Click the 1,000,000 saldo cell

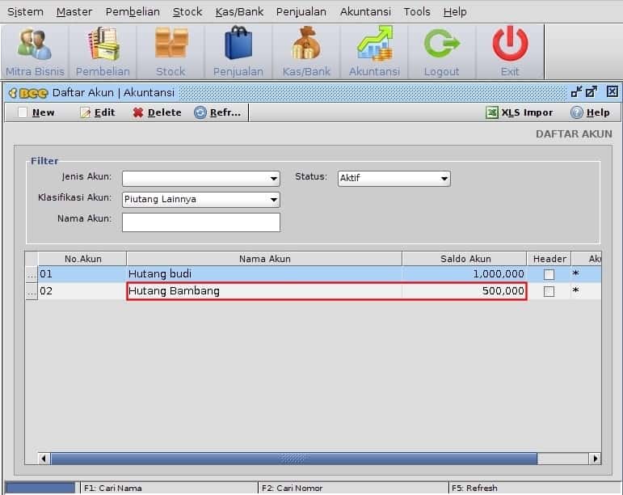tap(465, 274)
